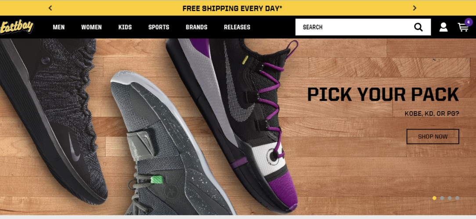Open the Brands menu
The image size is (476, 219).
pos(196,27)
